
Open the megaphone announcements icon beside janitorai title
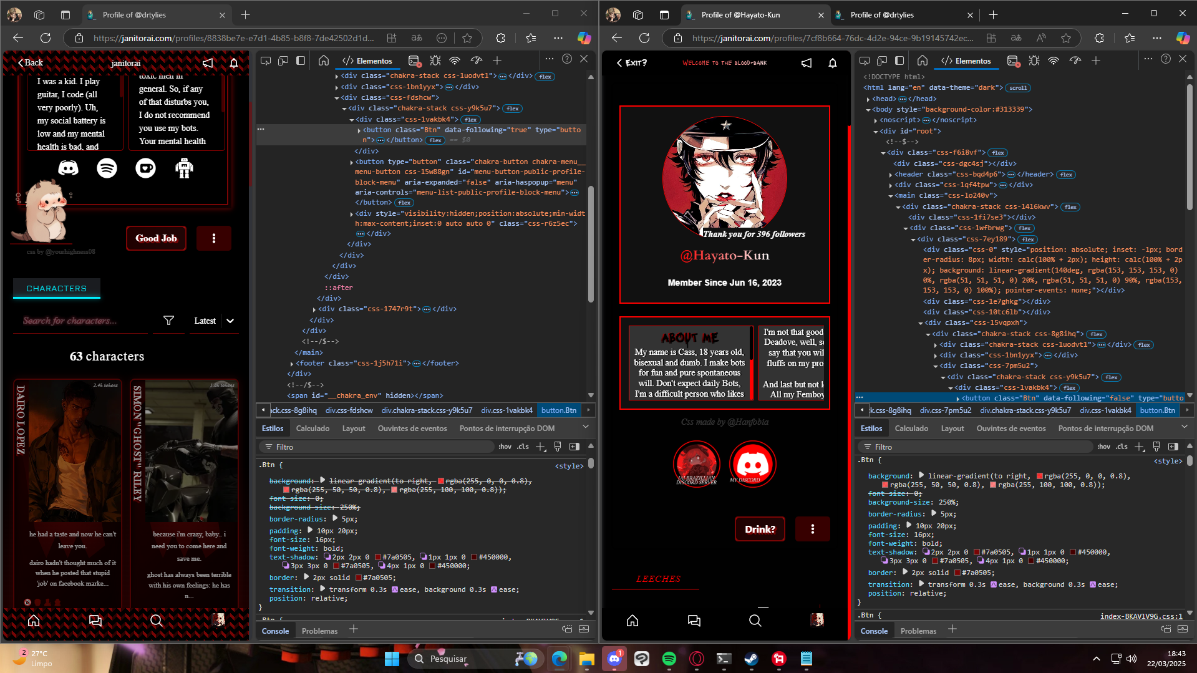208,63
